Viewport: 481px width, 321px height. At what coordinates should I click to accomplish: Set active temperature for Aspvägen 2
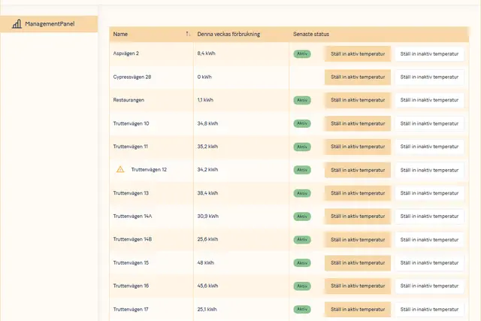coord(358,54)
